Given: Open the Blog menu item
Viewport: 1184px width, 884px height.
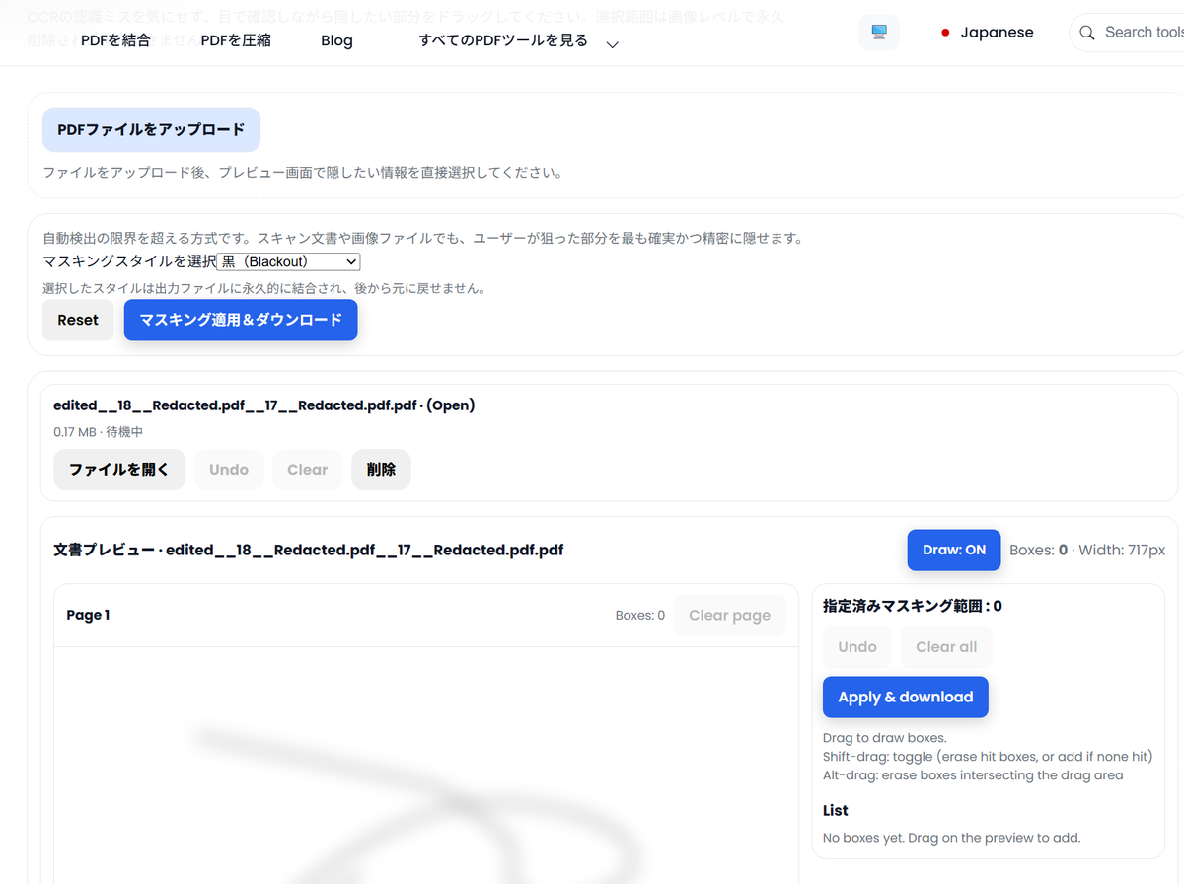Looking at the screenshot, I should point(336,40).
